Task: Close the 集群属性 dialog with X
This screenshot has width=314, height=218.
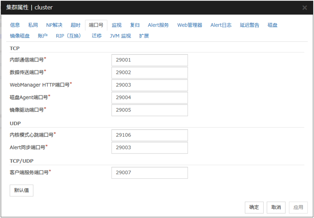Action: click(304, 8)
